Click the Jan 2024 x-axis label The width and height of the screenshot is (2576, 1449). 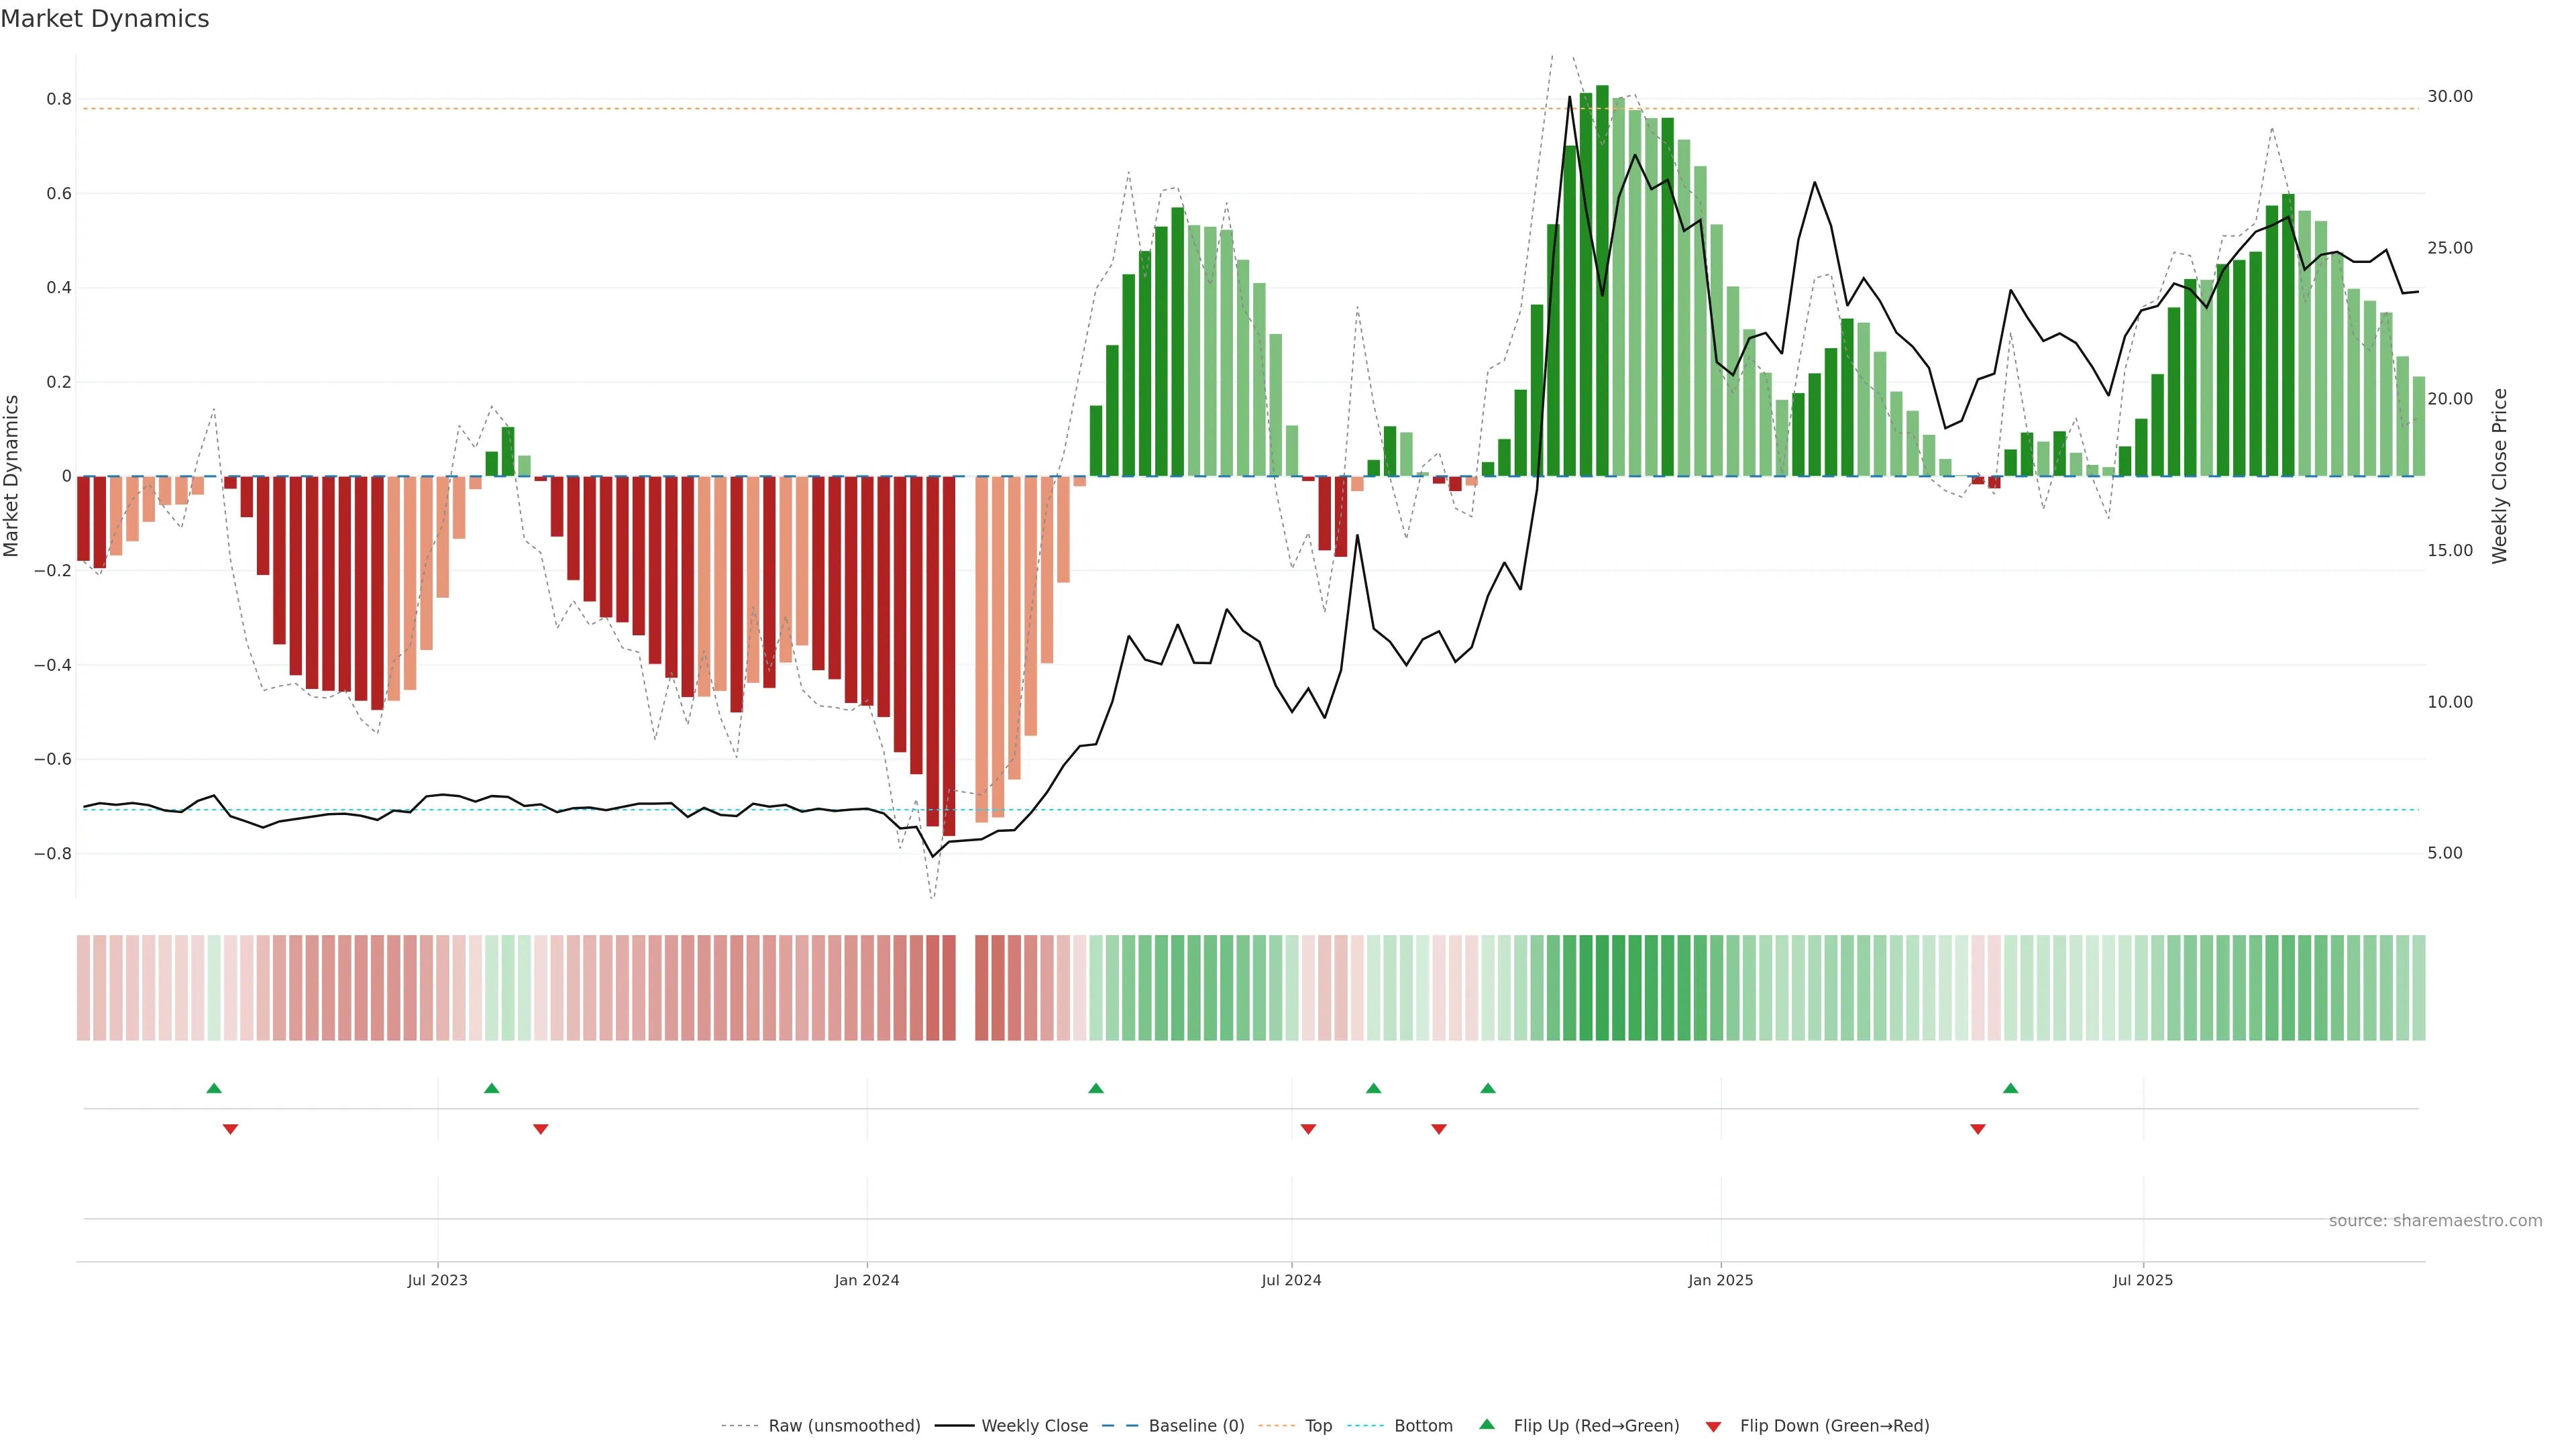866,1280
